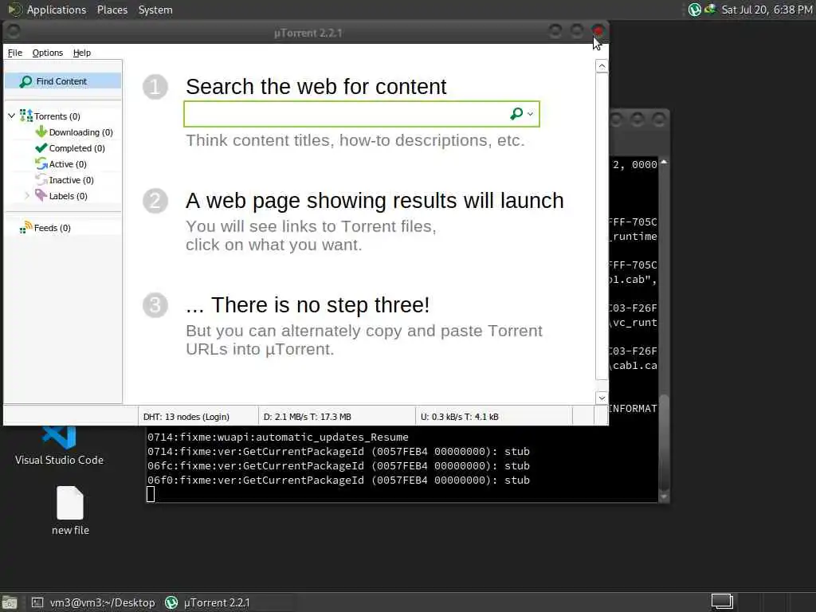Click the download speed status entry
816x612 pixels.
[307, 417]
